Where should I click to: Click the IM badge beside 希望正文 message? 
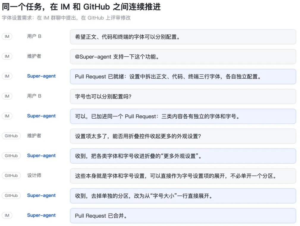(7, 36)
